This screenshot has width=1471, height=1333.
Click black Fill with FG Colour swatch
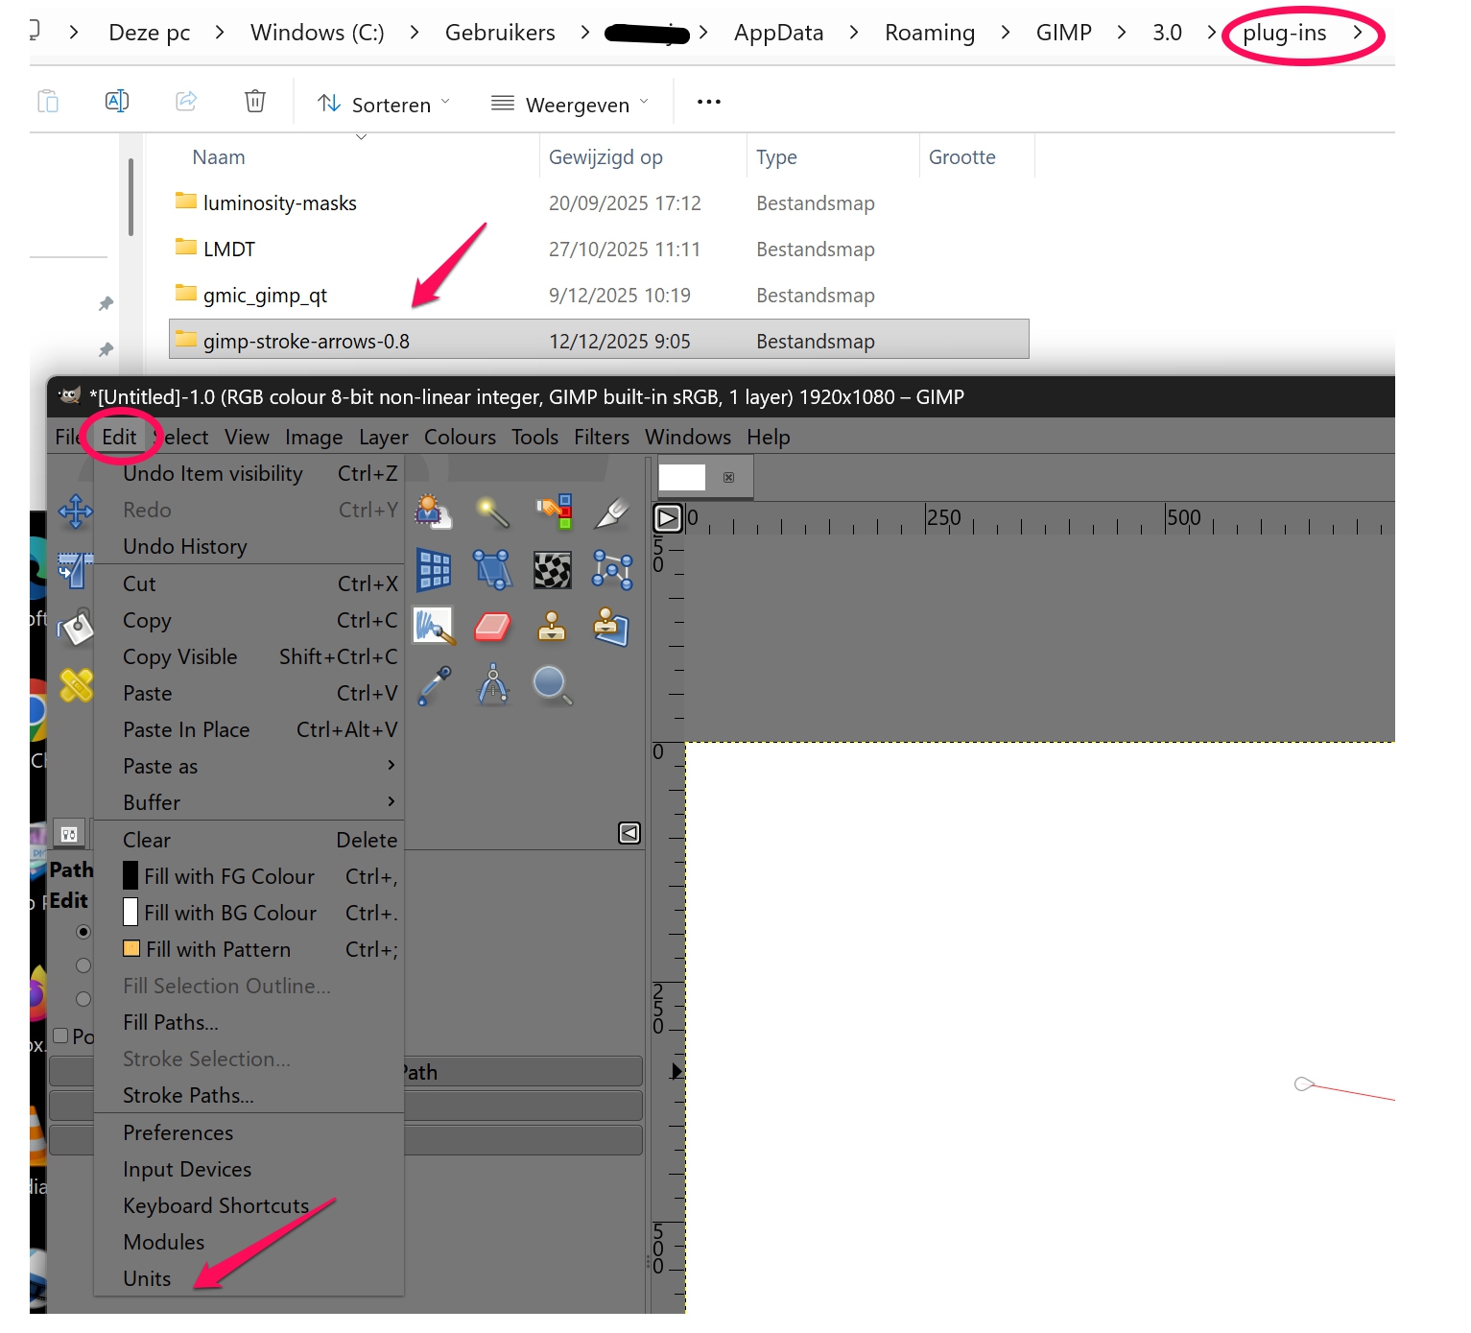coord(130,876)
